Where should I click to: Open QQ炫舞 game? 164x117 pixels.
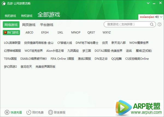116,59
